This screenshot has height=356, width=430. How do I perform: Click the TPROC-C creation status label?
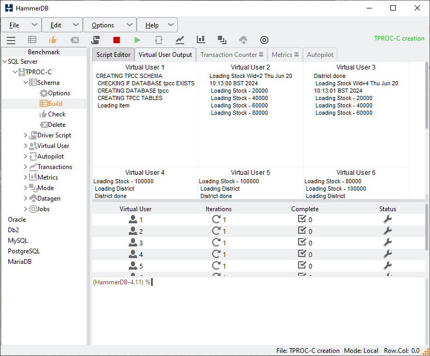(x=399, y=38)
